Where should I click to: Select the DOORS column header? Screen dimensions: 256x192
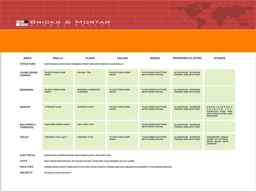coord(155,58)
